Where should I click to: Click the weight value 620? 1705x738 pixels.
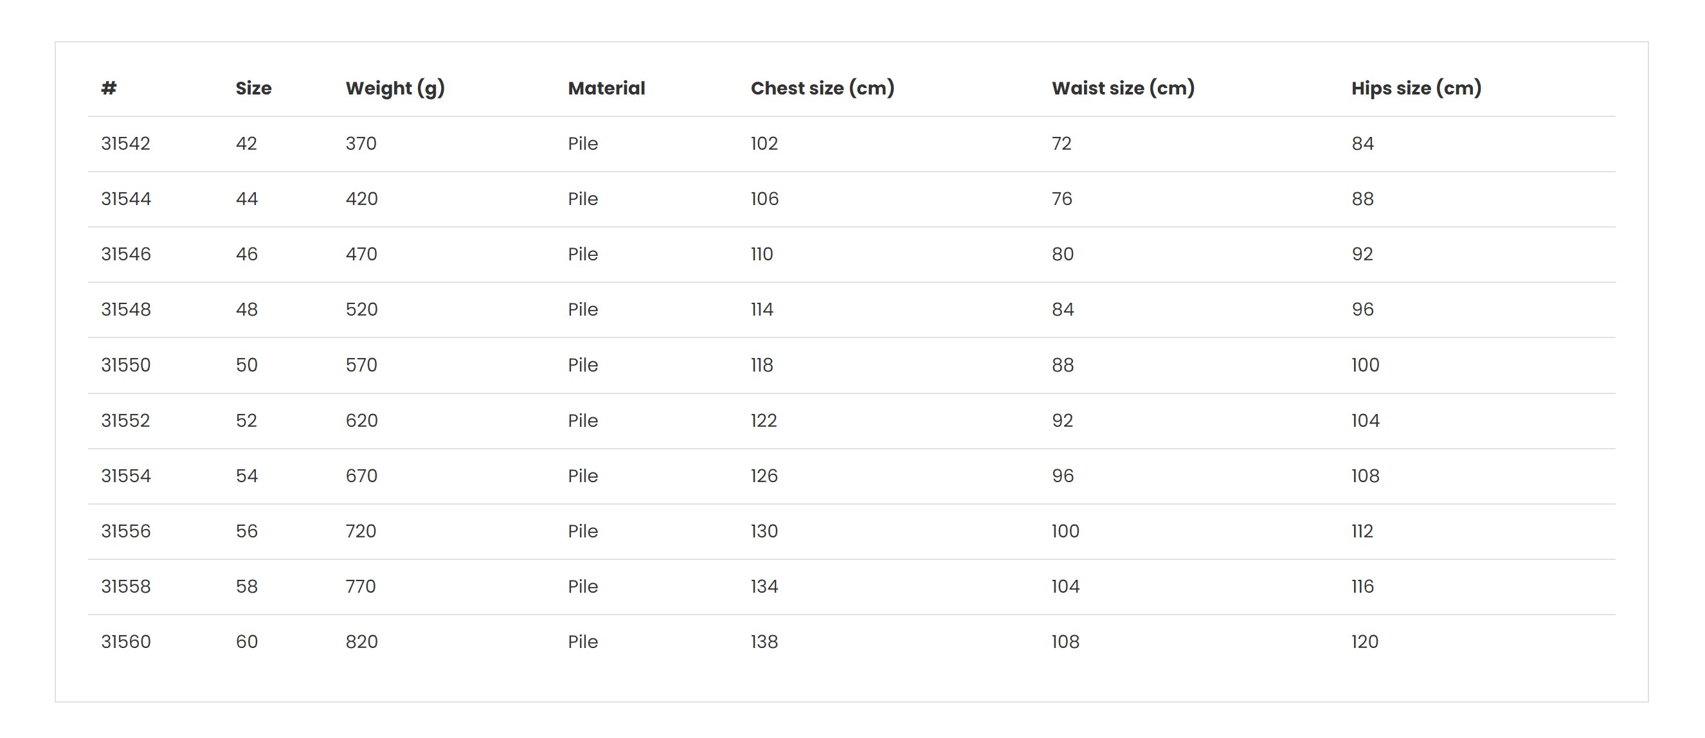tap(361, 421)
